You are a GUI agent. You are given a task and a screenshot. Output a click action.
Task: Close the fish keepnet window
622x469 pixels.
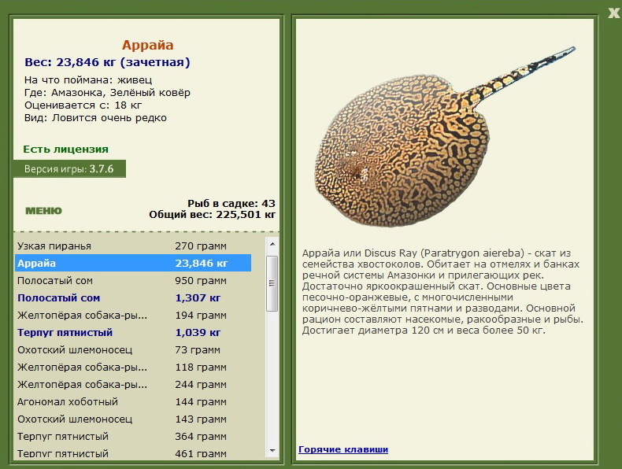click(x=613, y=13)
